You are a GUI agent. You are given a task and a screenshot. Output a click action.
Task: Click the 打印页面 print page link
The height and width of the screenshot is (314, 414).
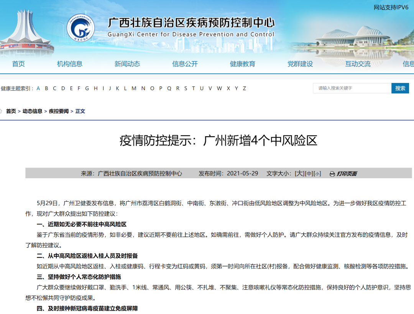click(x=347, y=174)
